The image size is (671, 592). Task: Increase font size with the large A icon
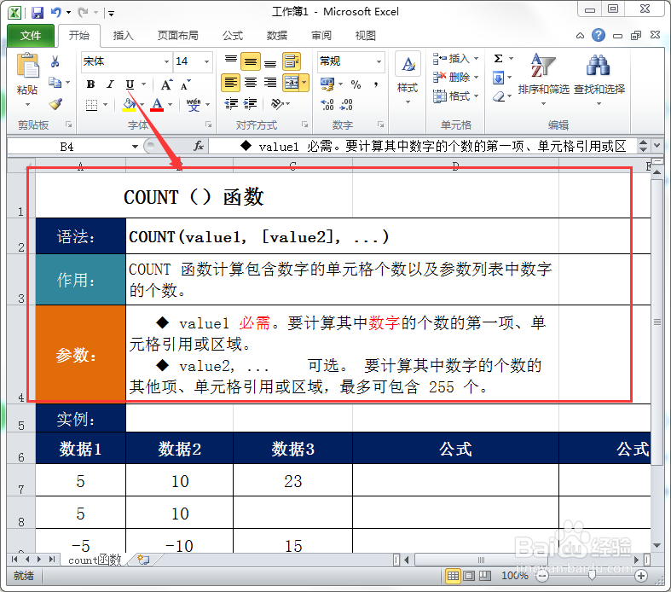(166, 84)
